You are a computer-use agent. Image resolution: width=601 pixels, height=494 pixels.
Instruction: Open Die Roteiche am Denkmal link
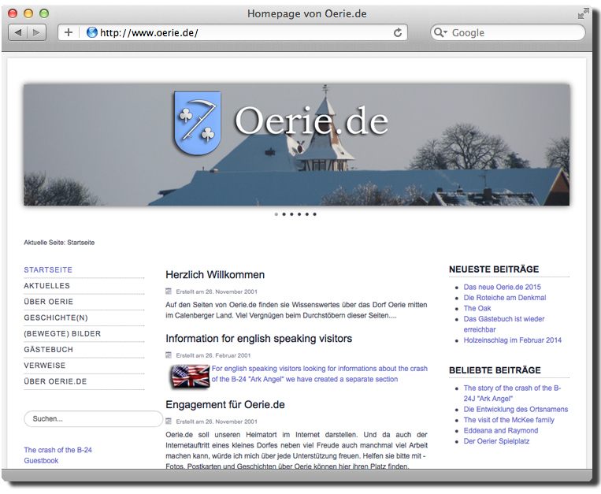pyautogui.click(x=505, y=298)
